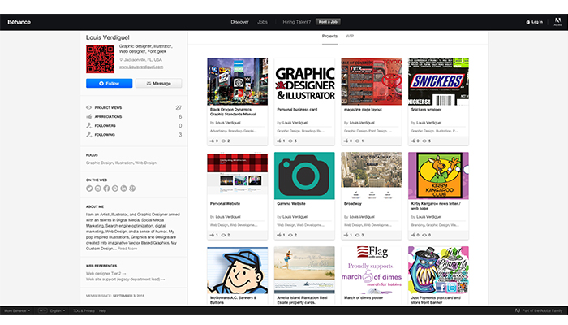
Task: Open Web designer Tier 2 reference
Action: (x=106, y=274)
